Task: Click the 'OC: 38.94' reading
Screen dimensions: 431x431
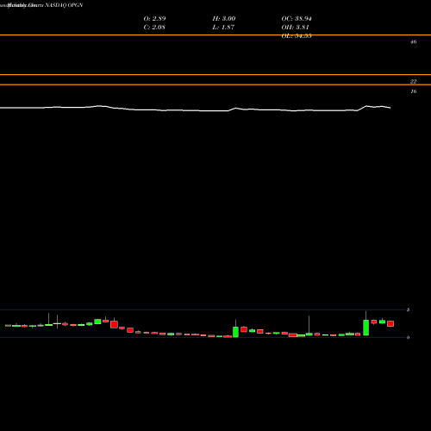Action: click(x=297, y=18)
